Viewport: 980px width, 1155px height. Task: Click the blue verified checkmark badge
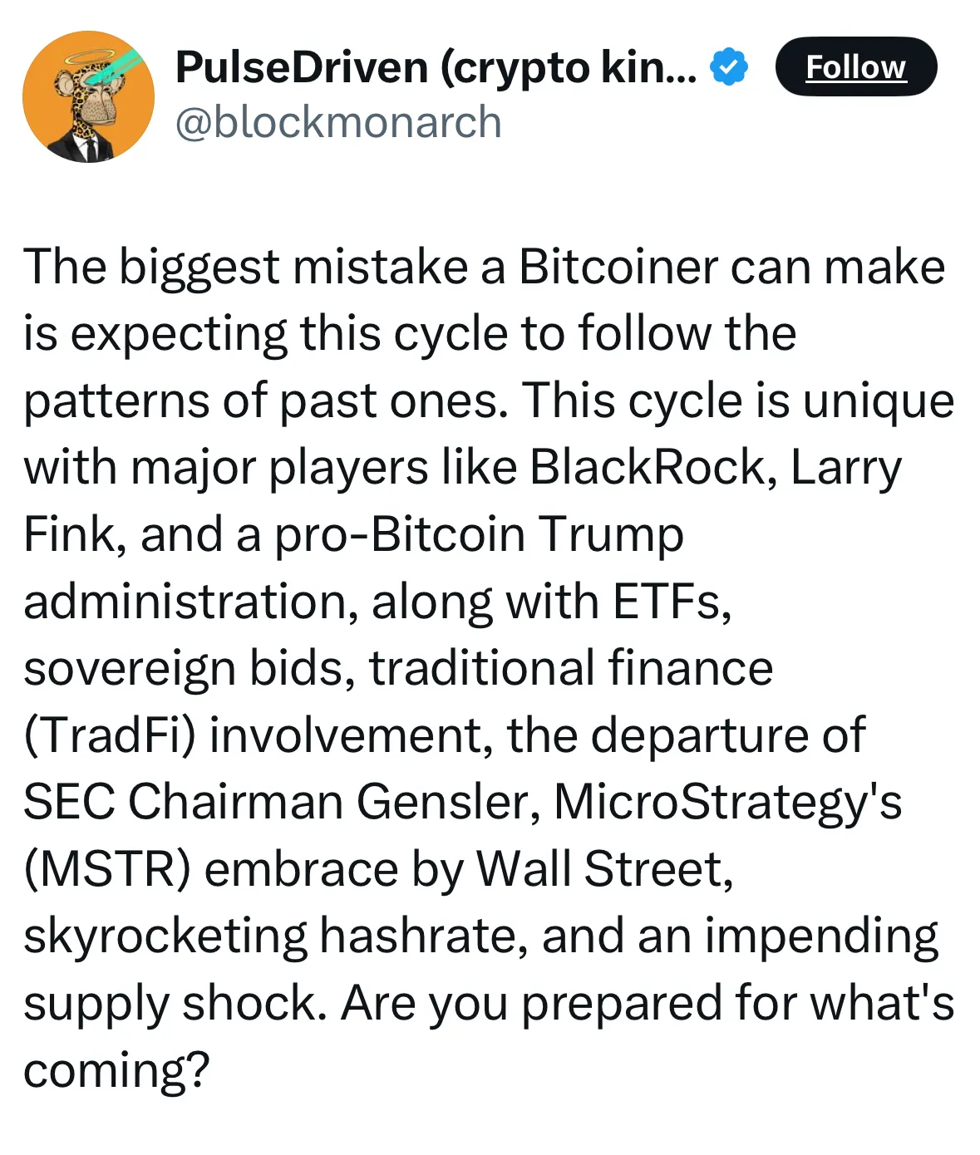[728, 67]
